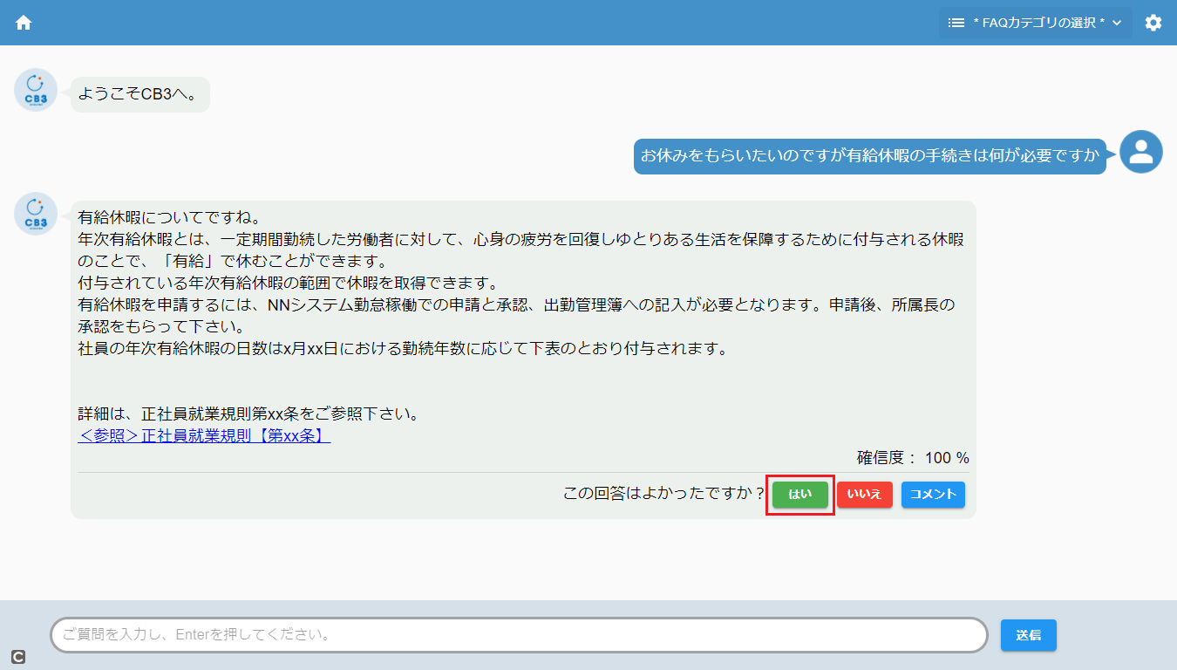Click the この回答はよかったですか prompt text
Viewport: 1177px width, 670px height.
pyautogui.click(x=663, y=494)
